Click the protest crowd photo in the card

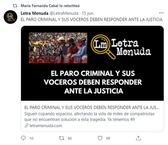click(58, 48)
